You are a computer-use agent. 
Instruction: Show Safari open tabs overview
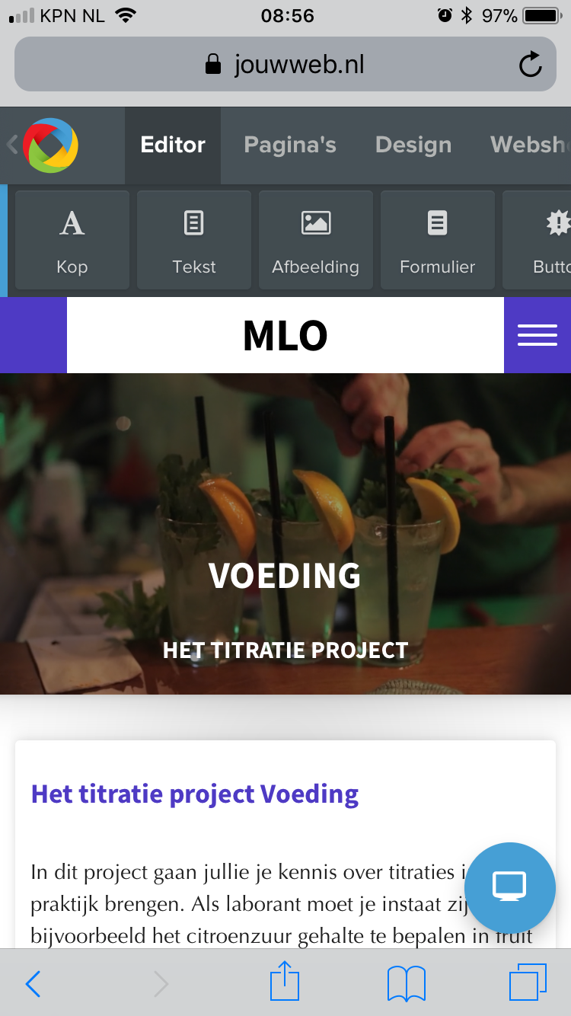coord(528,982)
